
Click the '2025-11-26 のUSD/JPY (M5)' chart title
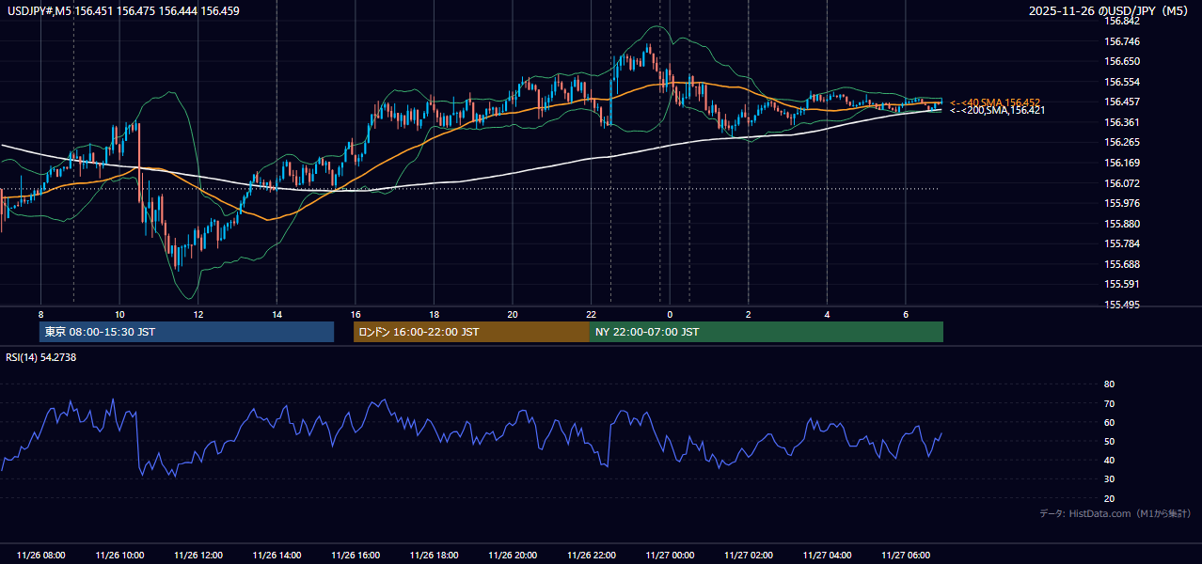tap(1110, 10)
